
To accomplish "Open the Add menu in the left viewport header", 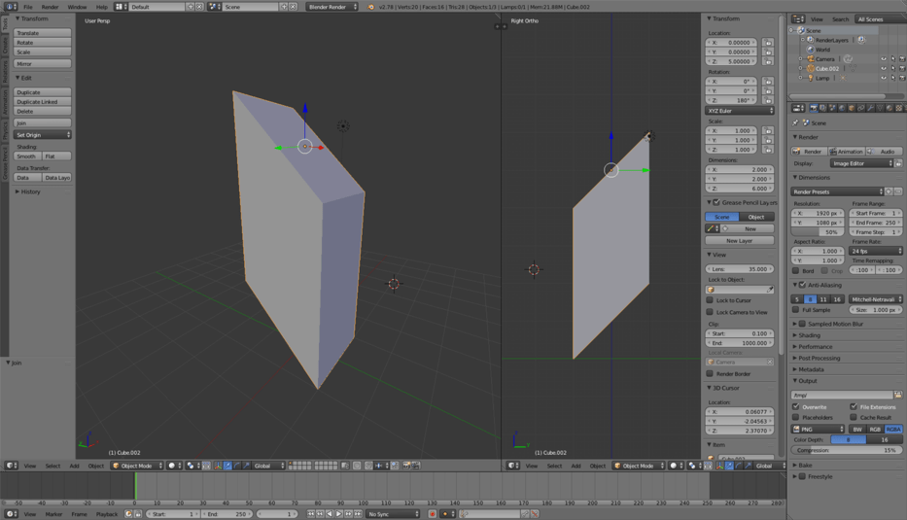I will coord(74,466).
